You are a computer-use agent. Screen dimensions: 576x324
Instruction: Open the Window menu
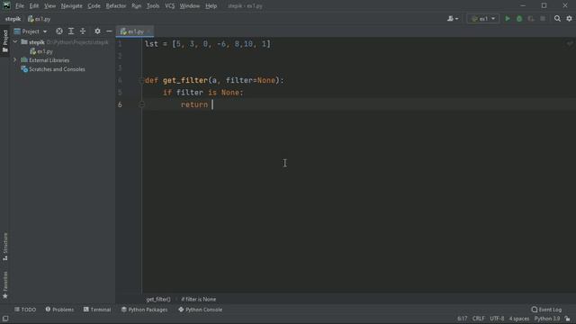[190, 6]
